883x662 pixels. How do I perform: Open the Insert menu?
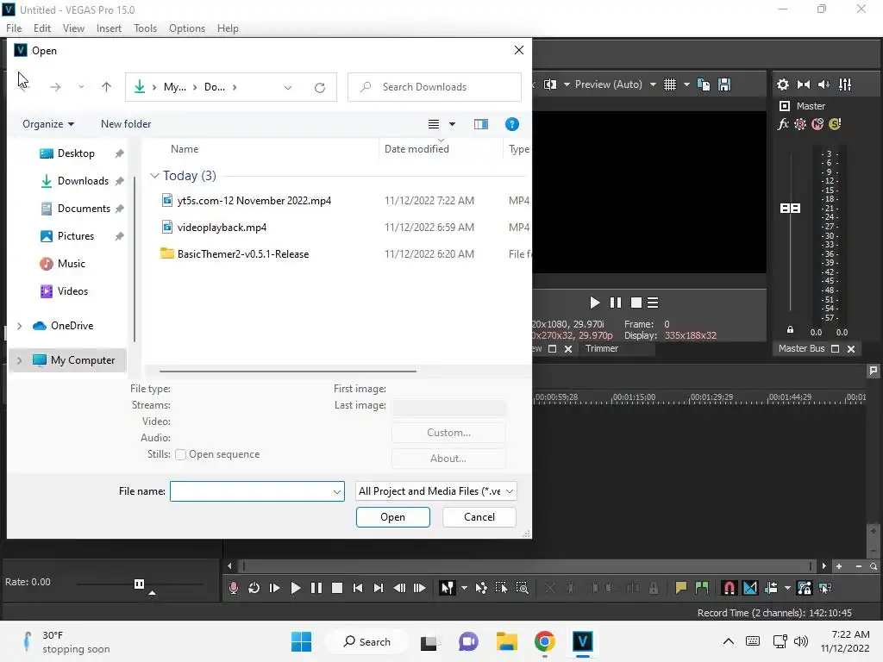[109, 28]
